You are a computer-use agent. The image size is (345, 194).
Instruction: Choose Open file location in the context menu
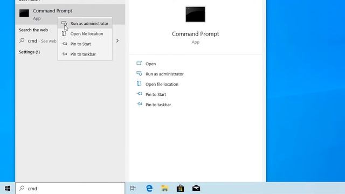(x=85, y=33)
